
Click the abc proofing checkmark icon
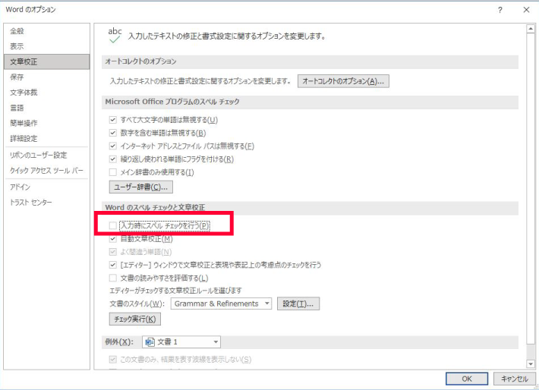coord(115,36)
